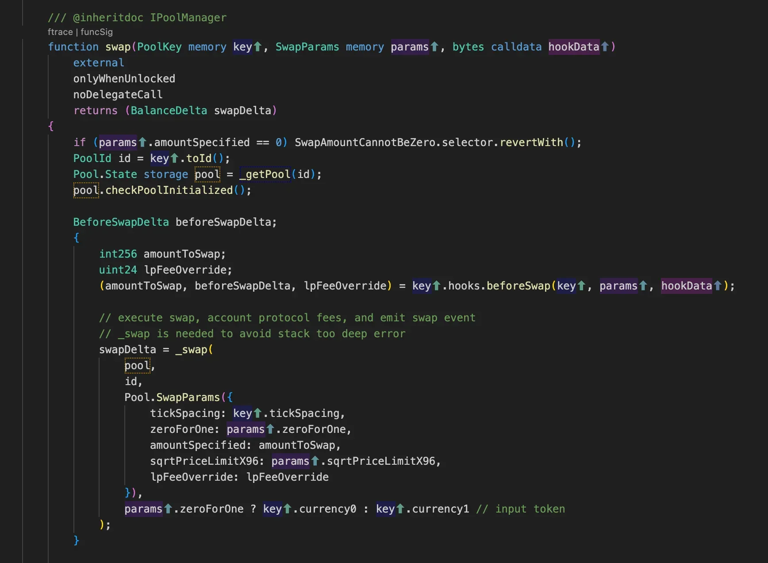768x563 pixels.
Task: Click arrow icon beside key before .currency1
Action: coord(400,509)
